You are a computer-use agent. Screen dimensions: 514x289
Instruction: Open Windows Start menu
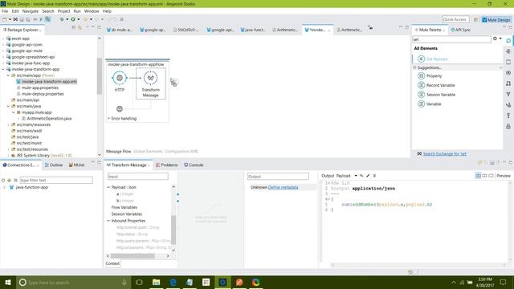click(x=8, y=282)
